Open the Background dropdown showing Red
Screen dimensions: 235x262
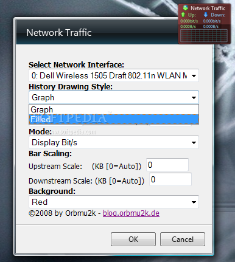point(114,202)
